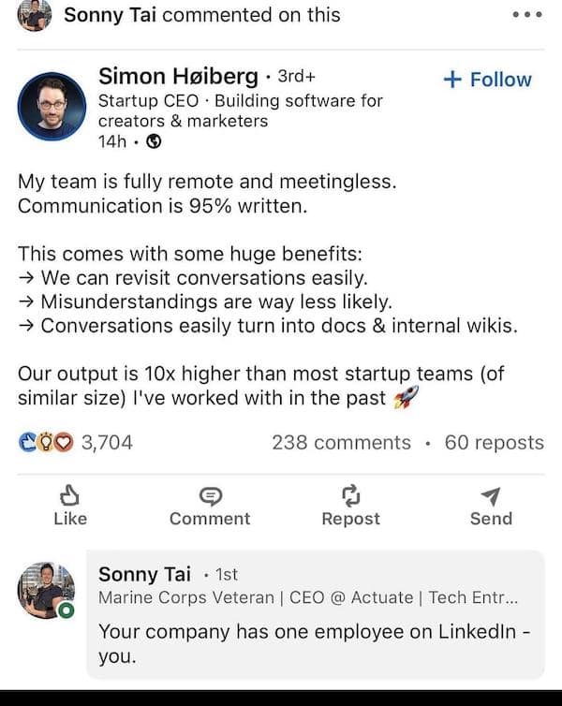Open the 3,704 reactions list

pyautogui.click(x=107, y=442)
